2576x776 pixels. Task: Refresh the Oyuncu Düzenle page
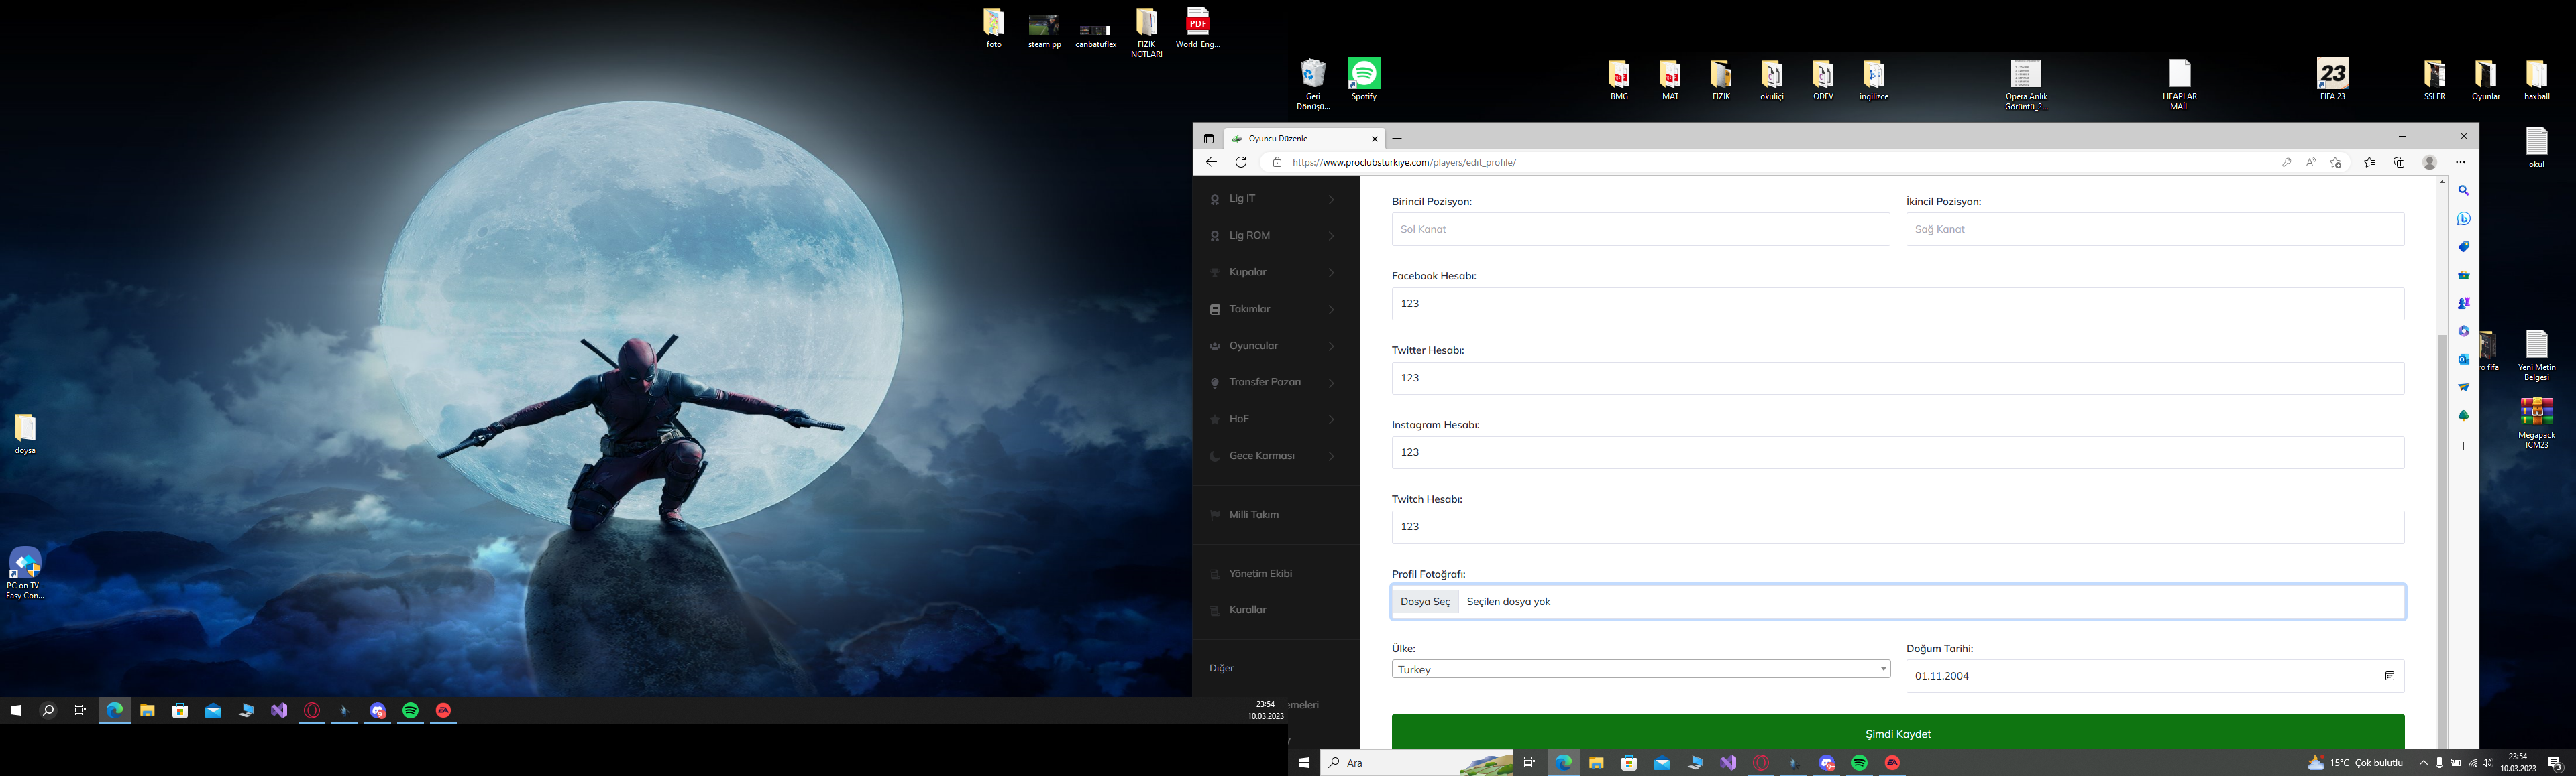click(1241, 161)
